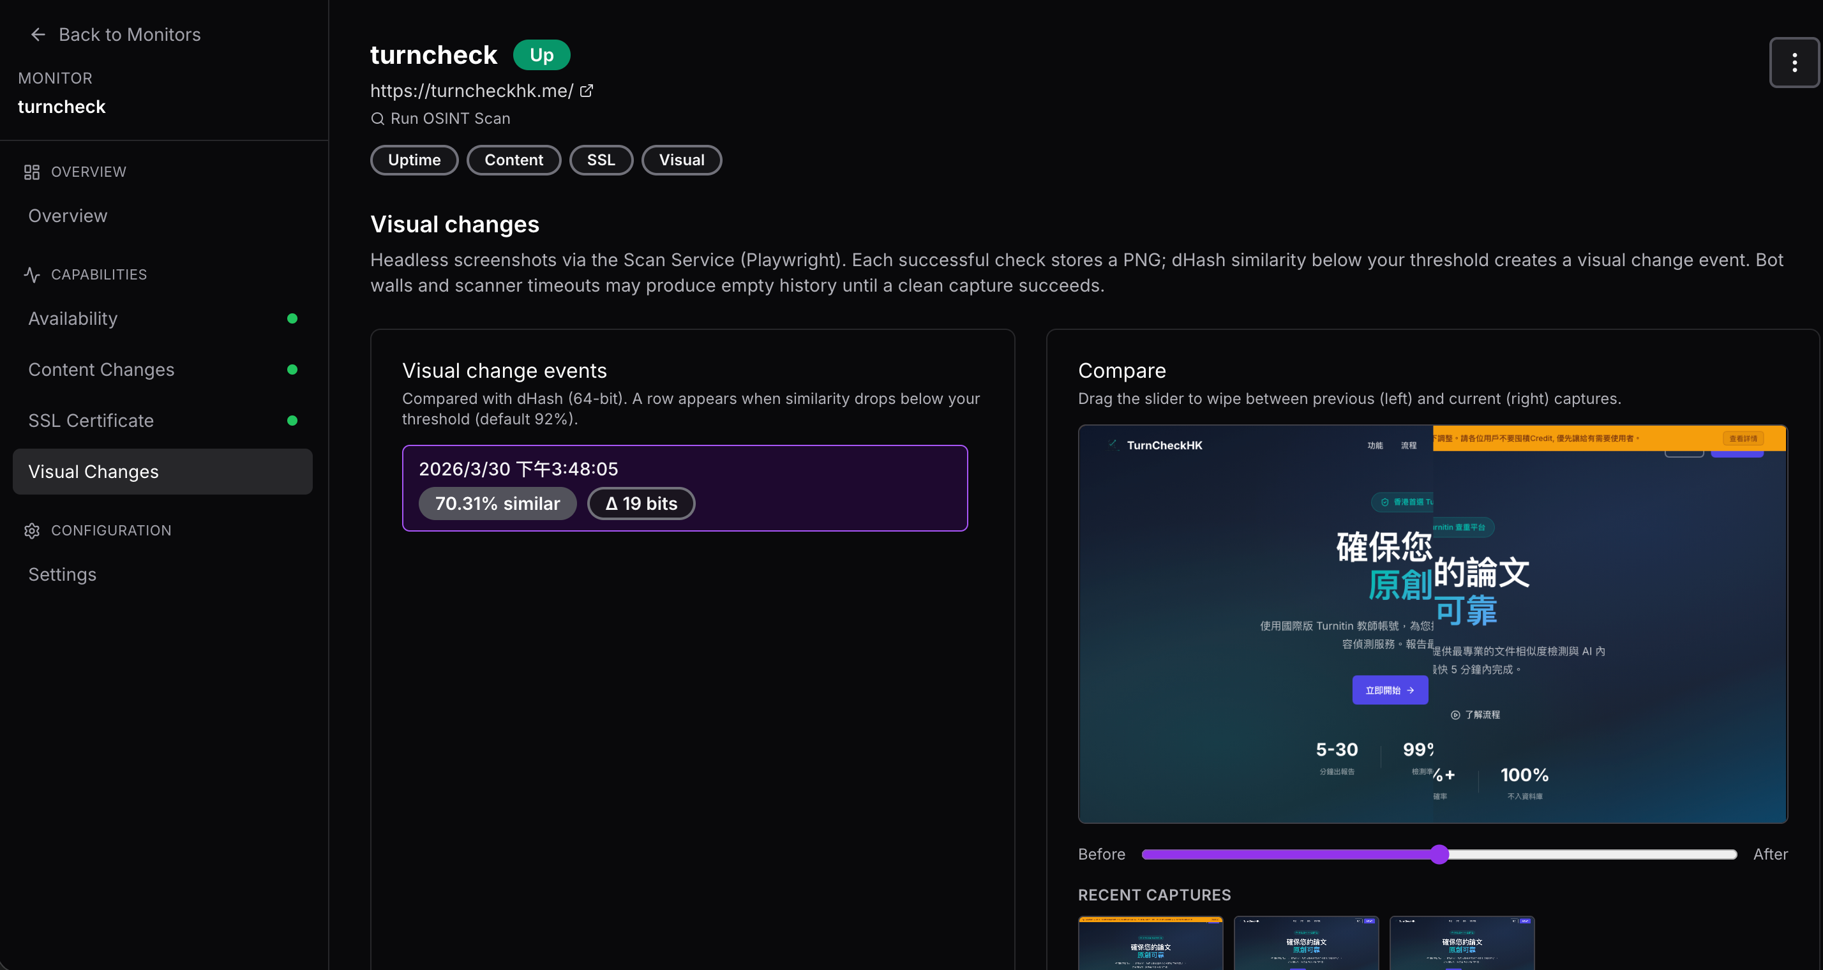The width and height of the screenshot is (1823, 970).
Task: Click the Before/After compare slider handle
Action: pos(1439,854)
